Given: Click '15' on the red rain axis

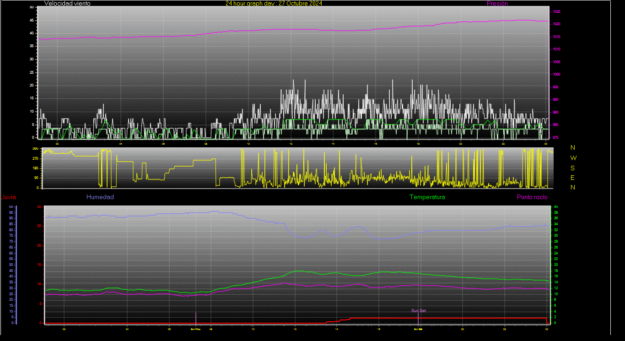Looking at the screenshot, I should pos(39,265).
